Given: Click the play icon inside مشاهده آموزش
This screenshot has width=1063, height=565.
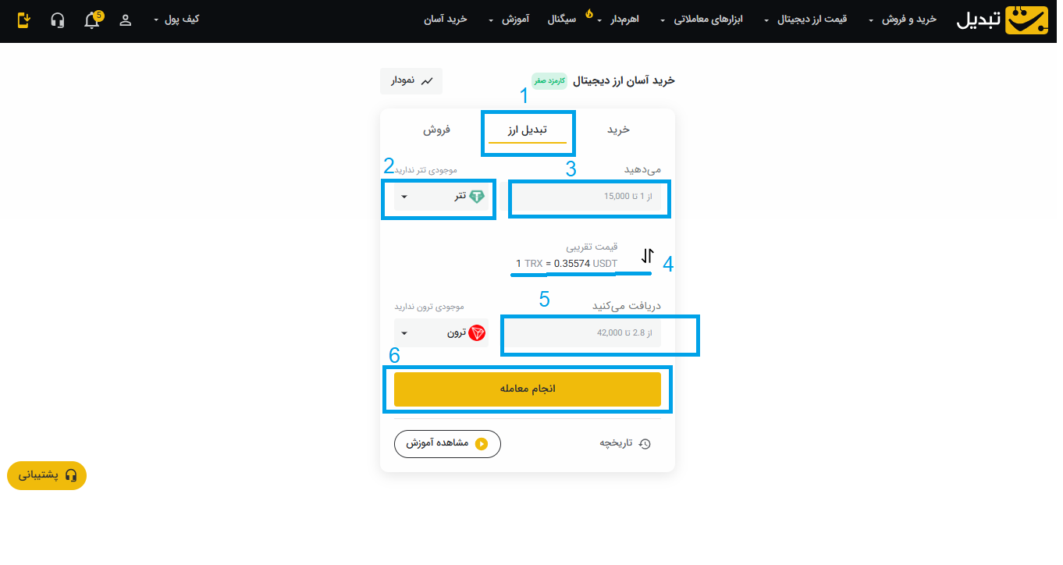Looking at the screenshot, I should click(x=483, y=443).
